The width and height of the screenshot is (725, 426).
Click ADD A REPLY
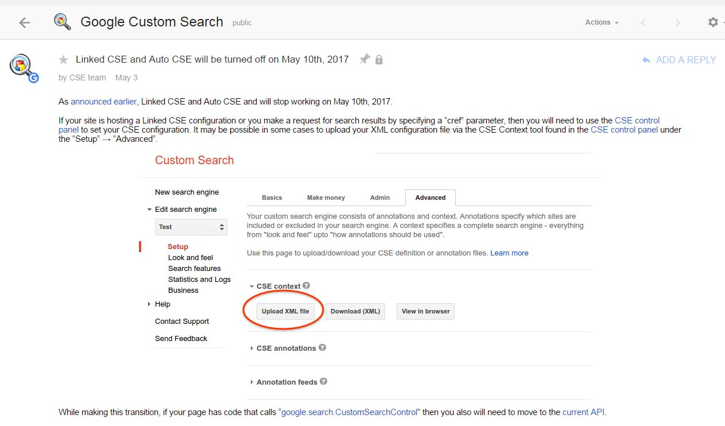coord(679,60)
